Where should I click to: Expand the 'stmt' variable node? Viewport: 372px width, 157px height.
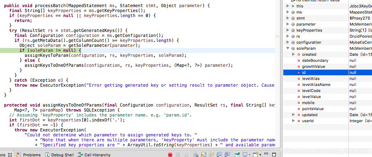pos(288,18)
